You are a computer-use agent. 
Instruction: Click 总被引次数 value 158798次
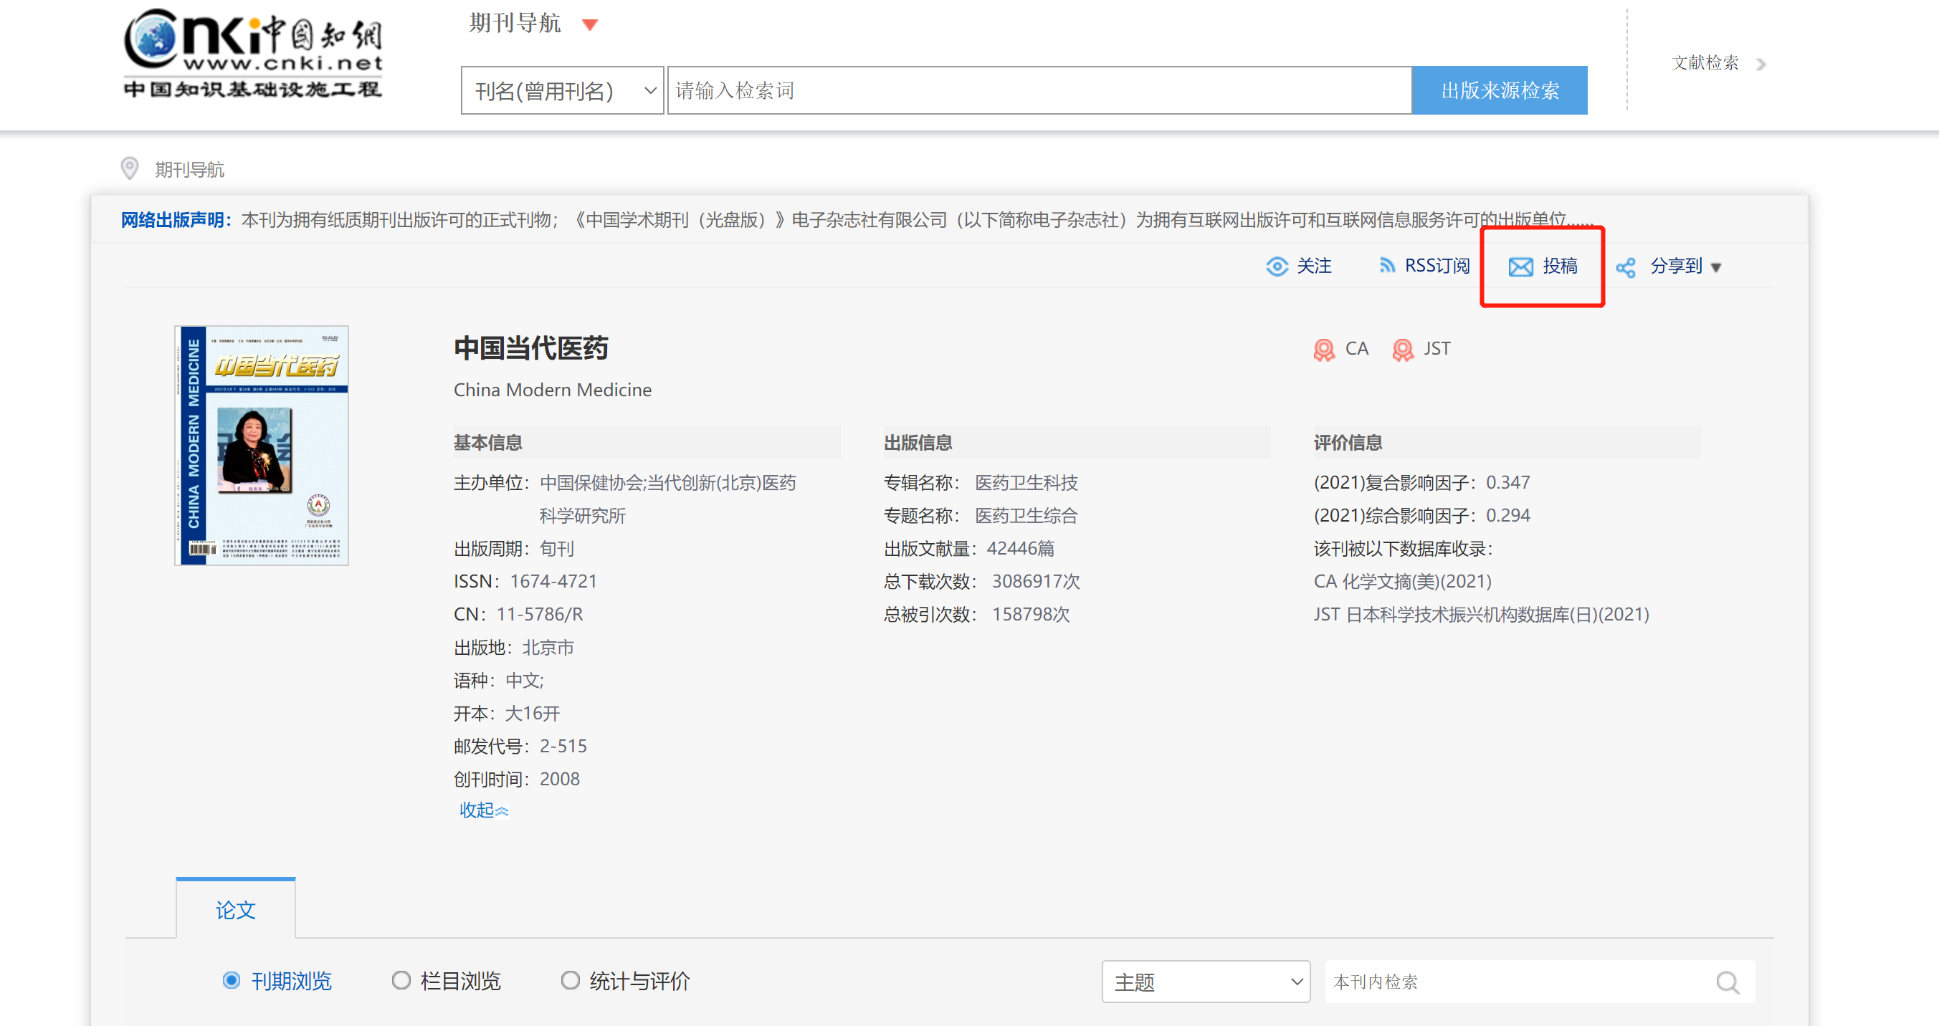[x=1031, y=615]
